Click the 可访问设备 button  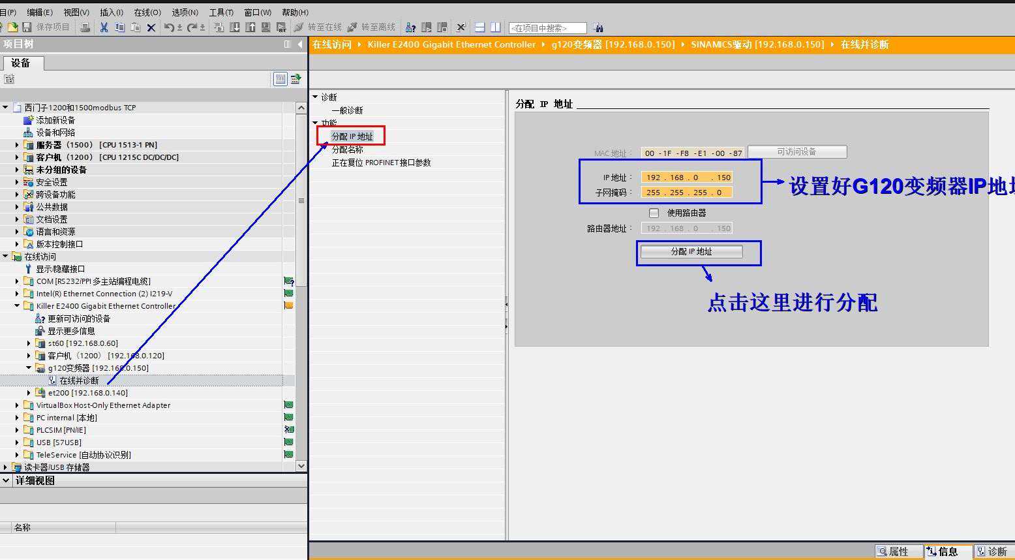tap(796, 151)
